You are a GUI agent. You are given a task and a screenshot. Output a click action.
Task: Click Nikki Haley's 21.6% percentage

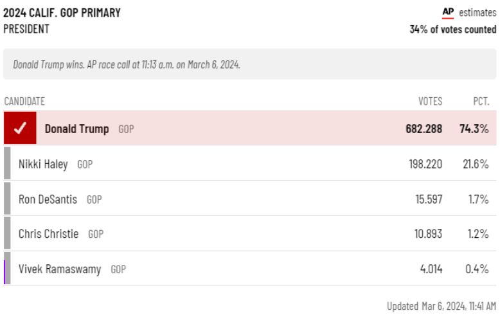tap(476, 163)
